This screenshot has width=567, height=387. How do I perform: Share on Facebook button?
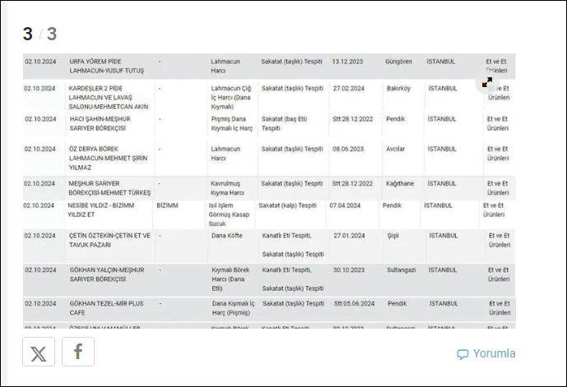pyautogui.click(x=78, y=352)
